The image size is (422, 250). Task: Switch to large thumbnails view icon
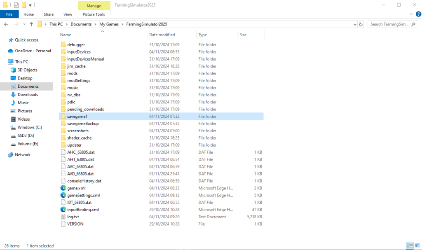(x=416, y=245)
